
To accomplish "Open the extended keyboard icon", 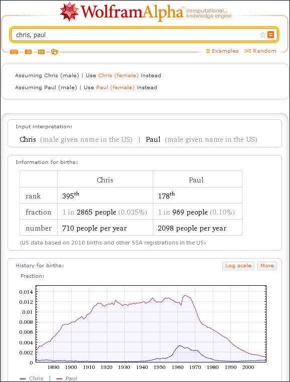I will (14, 52).
